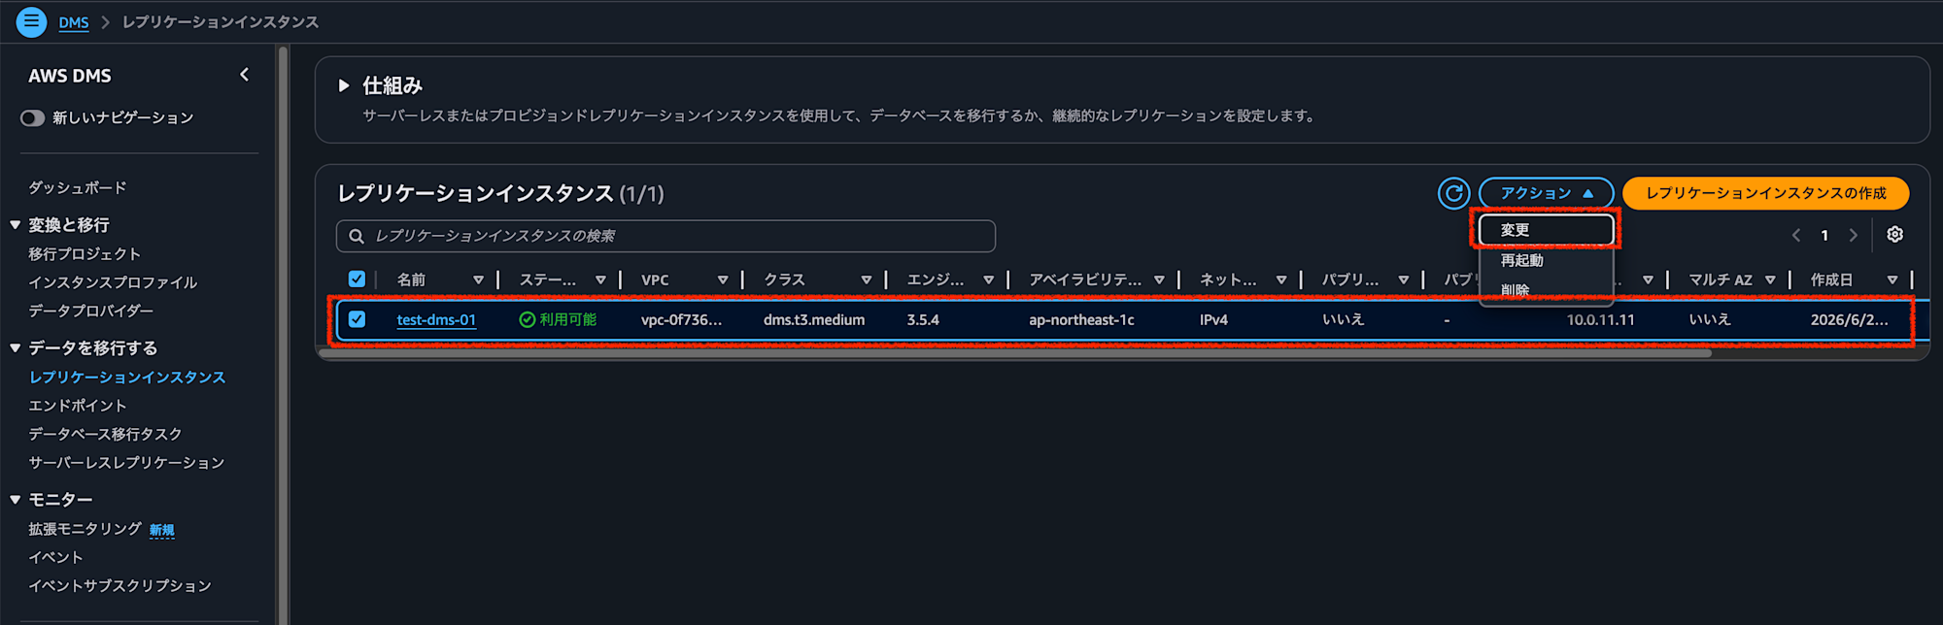
Task: Click the dms.t3.medium class cell
Action: coord(814,319)
